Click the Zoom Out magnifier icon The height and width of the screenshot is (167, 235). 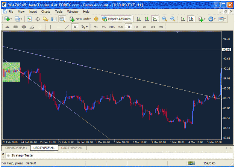(x=173, y=19)
